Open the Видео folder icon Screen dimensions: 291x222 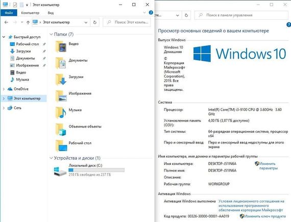(x=61, y=46)
